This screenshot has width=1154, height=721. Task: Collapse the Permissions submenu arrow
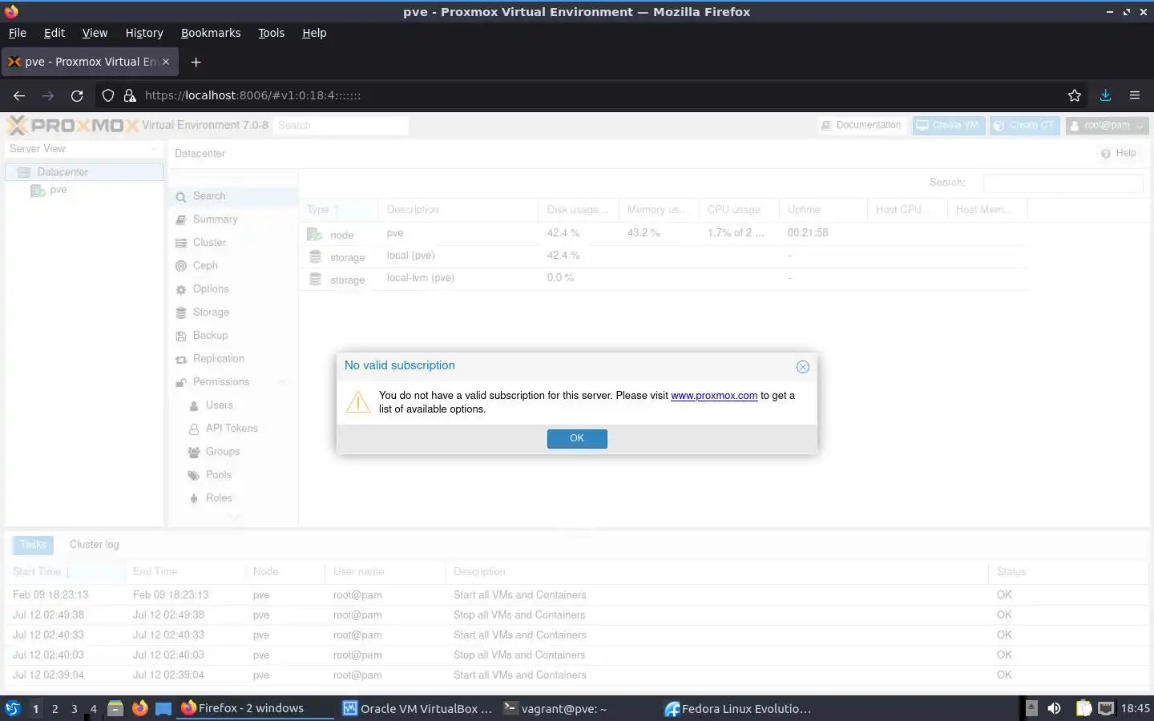click(x=283, y=382)
